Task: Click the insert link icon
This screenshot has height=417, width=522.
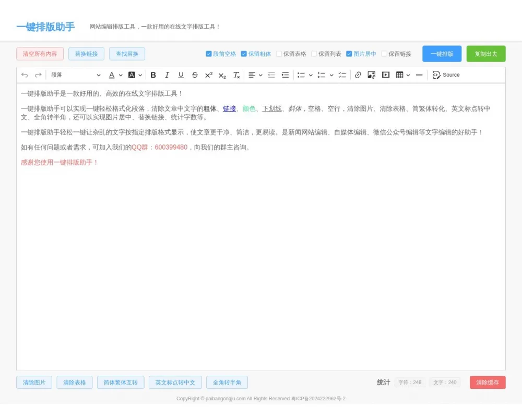Action: click(358, 75)
